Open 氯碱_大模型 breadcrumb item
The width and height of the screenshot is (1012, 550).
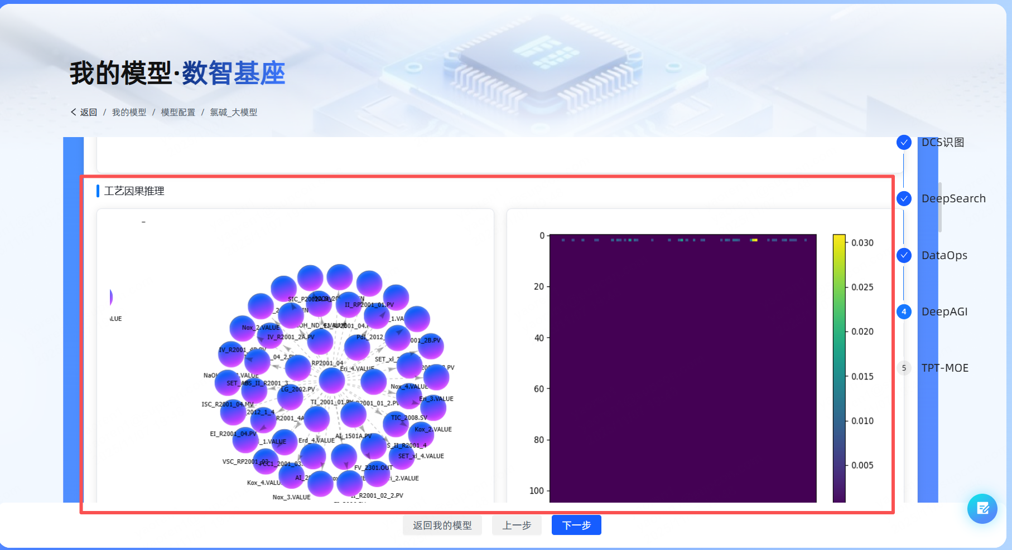point(233,112)
